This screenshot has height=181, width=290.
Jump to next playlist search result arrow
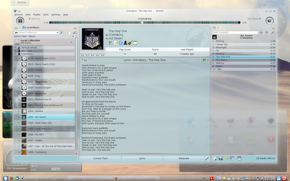coord(266,33)
